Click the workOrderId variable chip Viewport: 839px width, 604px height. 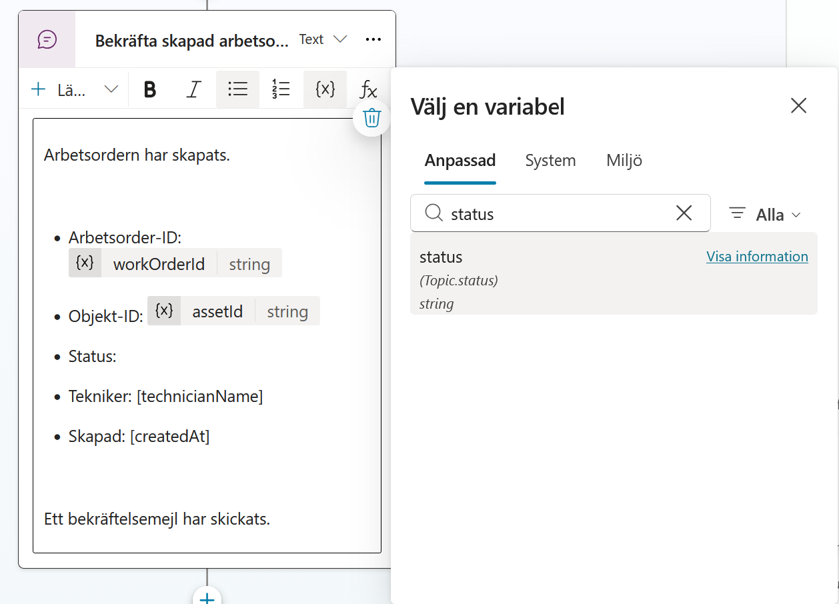[x=175, y=263]
